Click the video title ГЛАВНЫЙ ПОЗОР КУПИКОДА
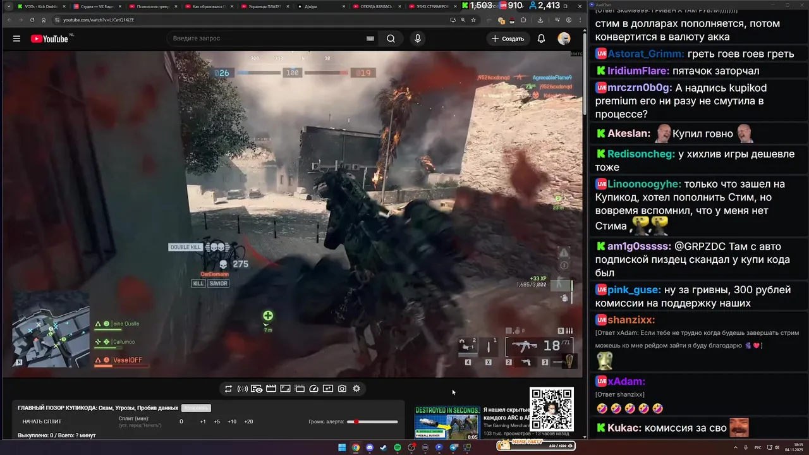Viewport: 809px width, 455px height. point(98,408)
